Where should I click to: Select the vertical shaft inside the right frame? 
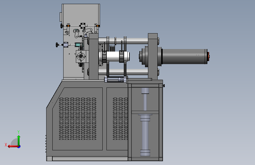(x=145, y=122)
